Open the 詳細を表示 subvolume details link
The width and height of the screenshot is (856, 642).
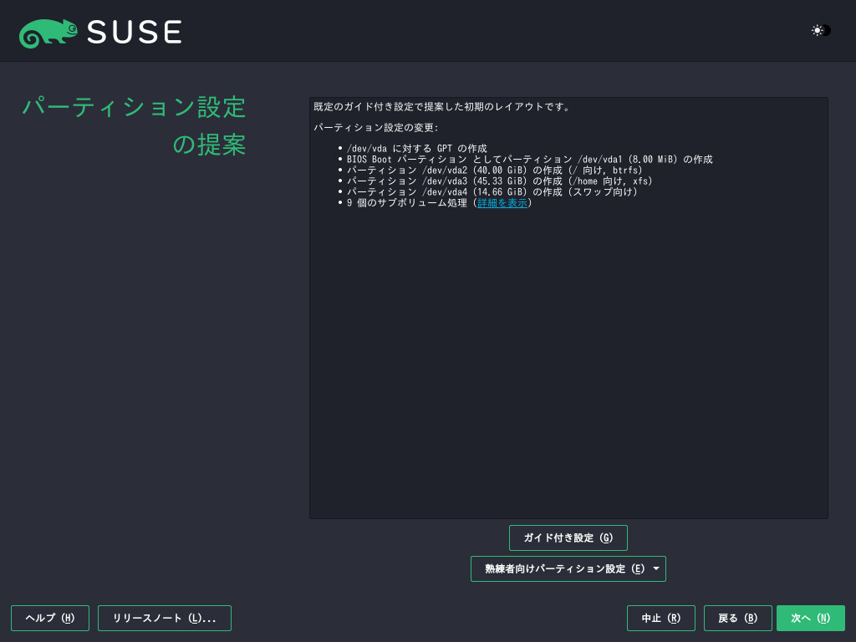coord(502,203)
